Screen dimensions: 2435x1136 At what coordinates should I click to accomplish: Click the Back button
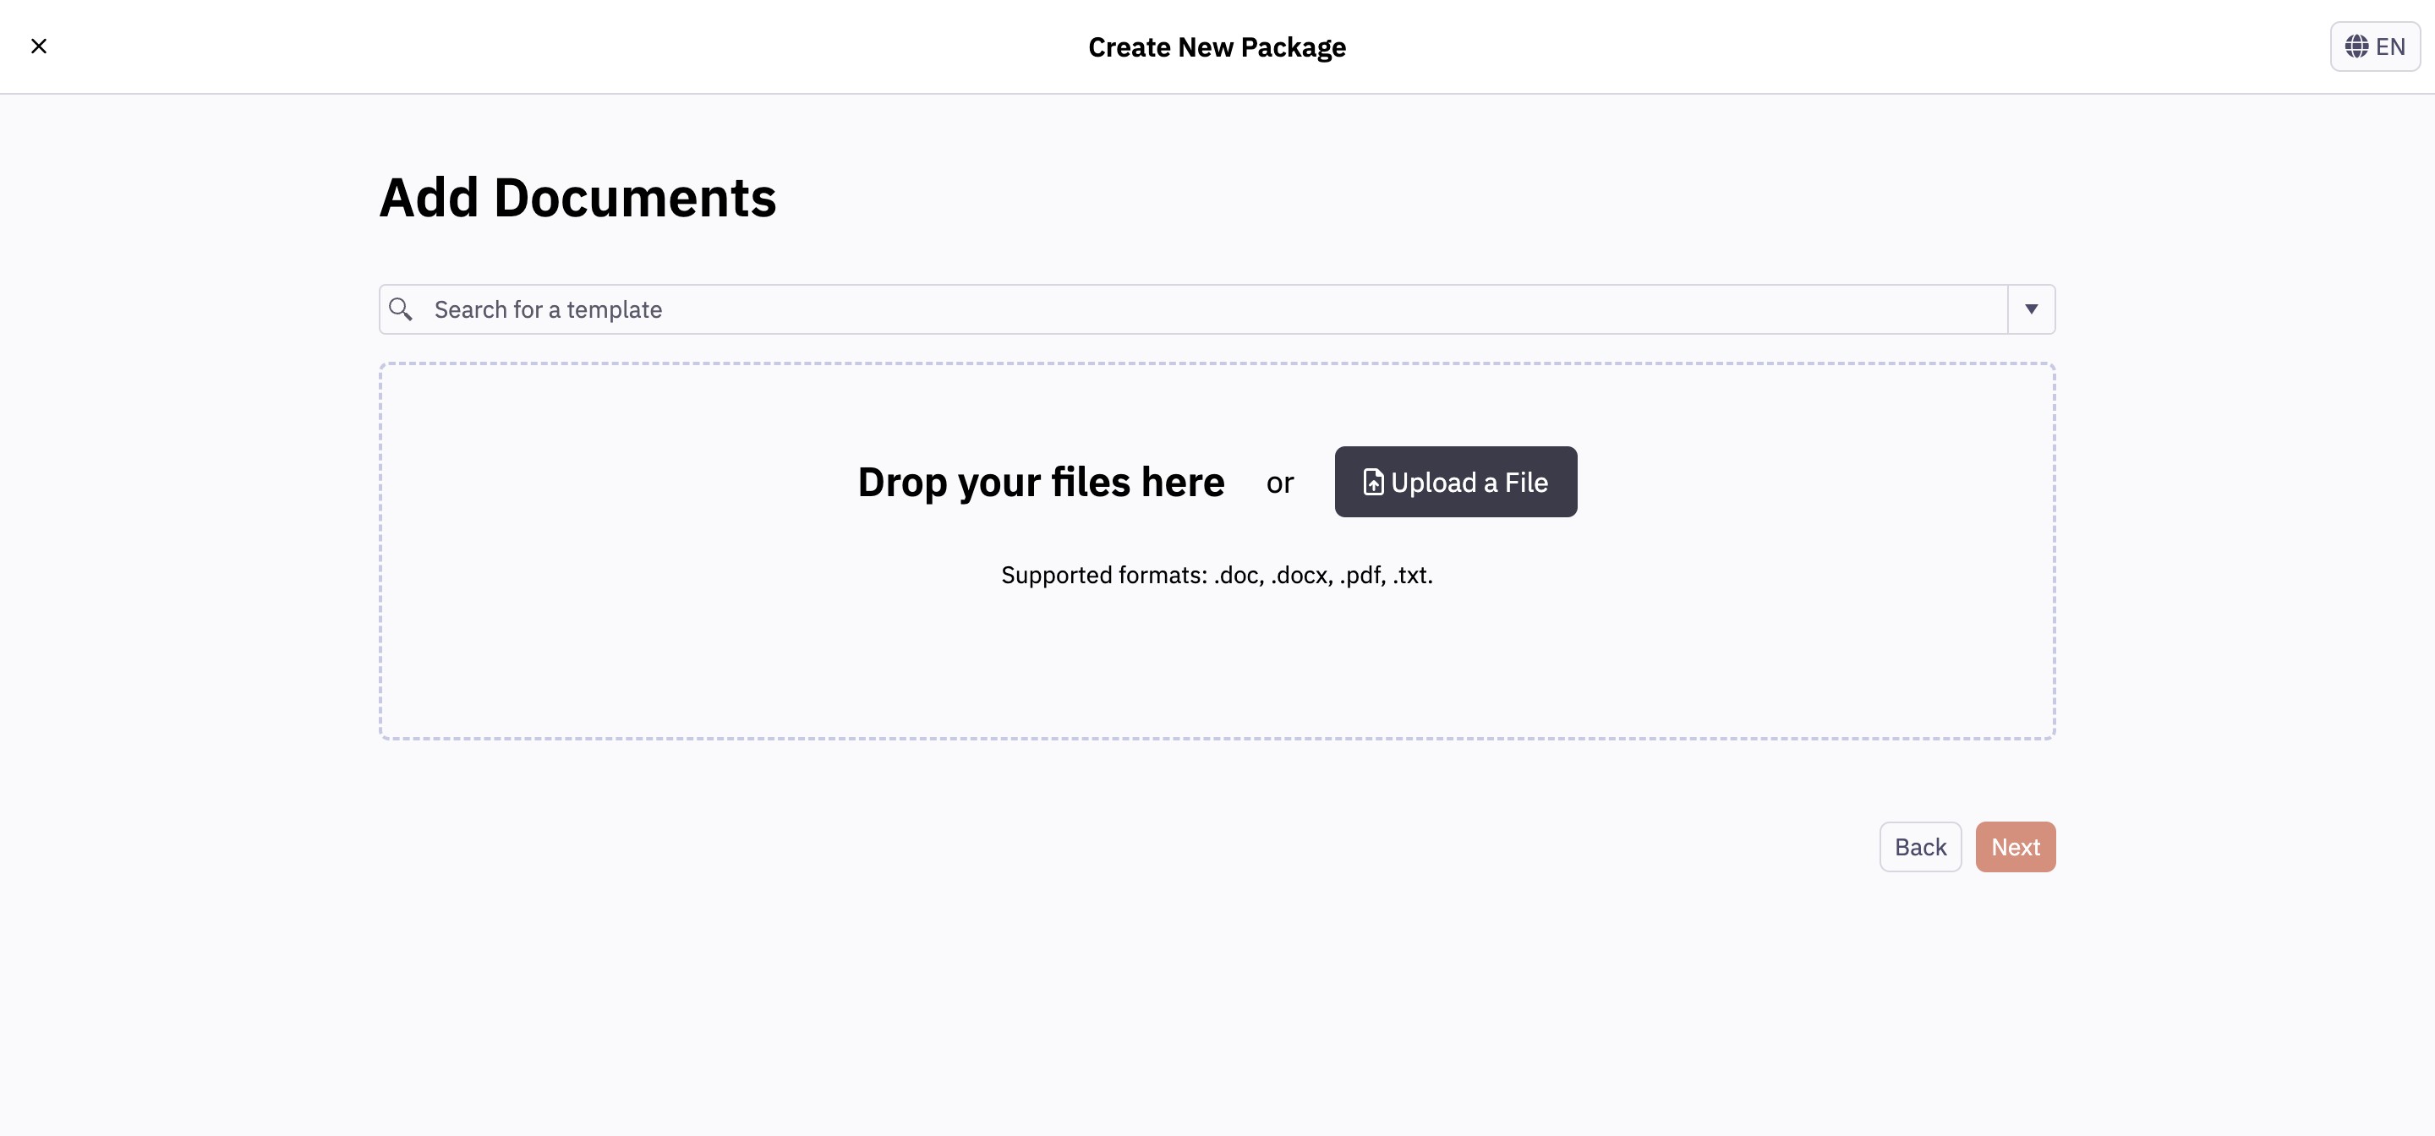click(1920, 847)
